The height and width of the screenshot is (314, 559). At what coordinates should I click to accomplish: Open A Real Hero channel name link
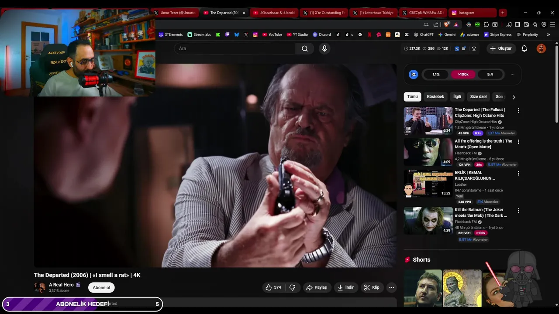61,285
